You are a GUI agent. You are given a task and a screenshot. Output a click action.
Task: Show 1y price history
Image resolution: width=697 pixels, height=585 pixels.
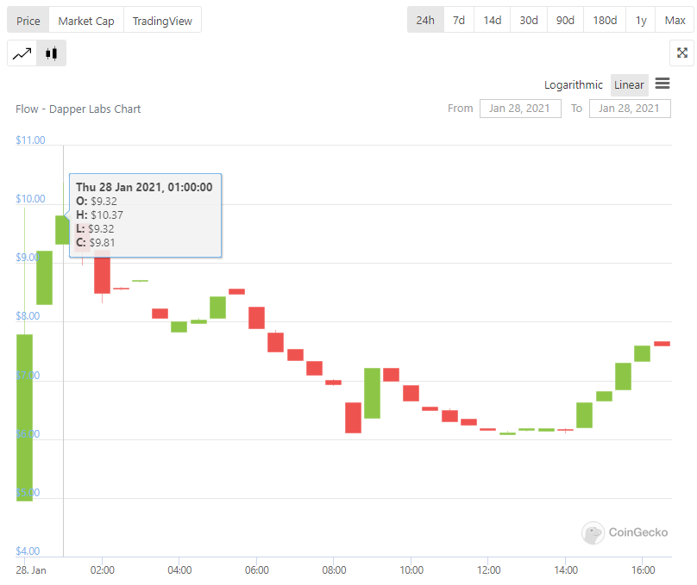tap(641, 20)
